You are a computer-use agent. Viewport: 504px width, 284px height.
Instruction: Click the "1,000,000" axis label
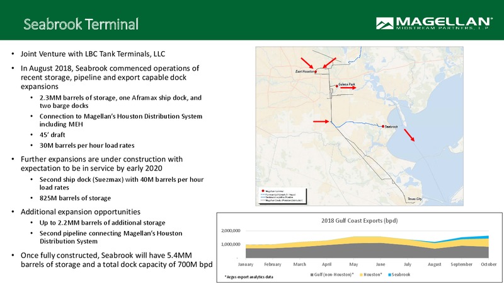click(231, 244)
